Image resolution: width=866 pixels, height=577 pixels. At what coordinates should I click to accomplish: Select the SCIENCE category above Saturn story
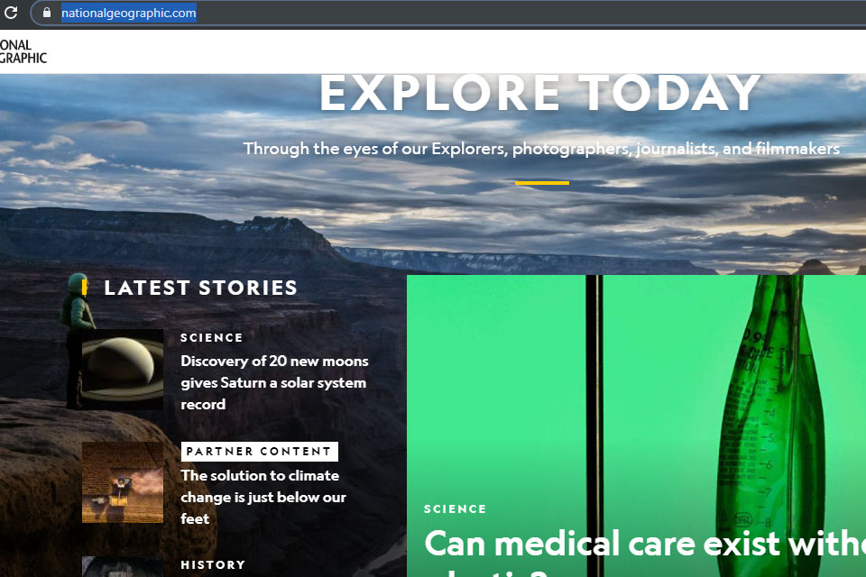[211, 337]
